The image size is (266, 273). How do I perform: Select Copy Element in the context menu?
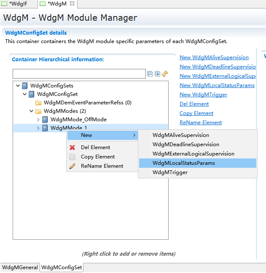[98, 157]
